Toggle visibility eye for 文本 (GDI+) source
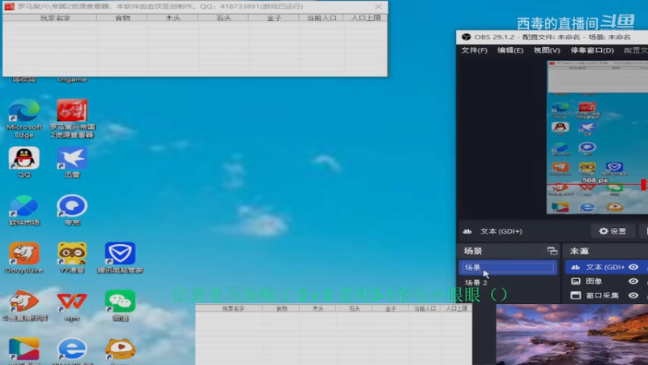The image size is (648, 365). point(633,268)
